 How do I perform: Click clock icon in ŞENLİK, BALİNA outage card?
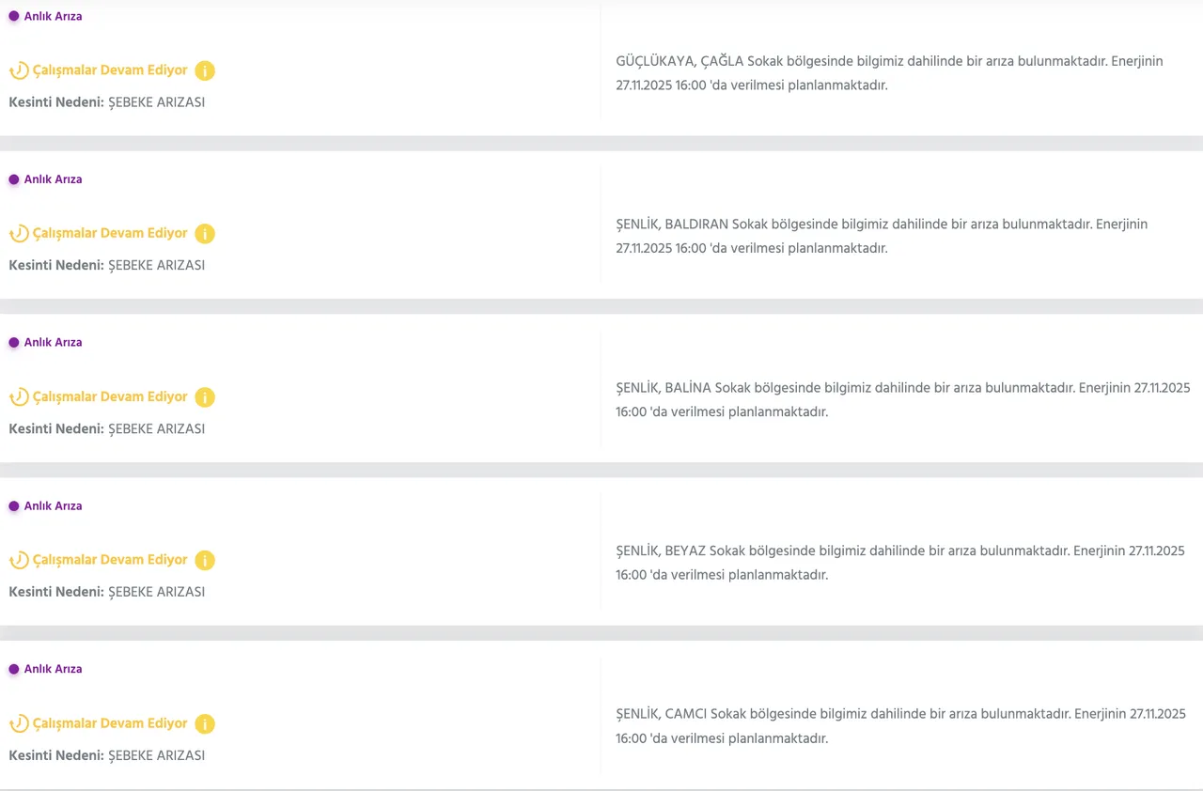click(19, 397)
